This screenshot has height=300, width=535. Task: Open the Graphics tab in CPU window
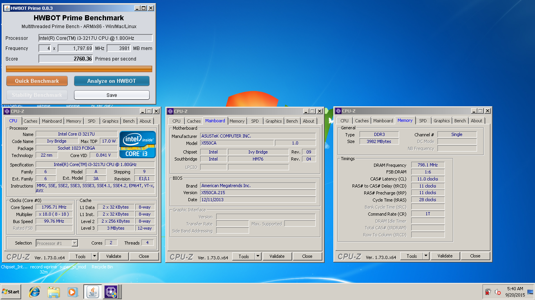point(110,121)
